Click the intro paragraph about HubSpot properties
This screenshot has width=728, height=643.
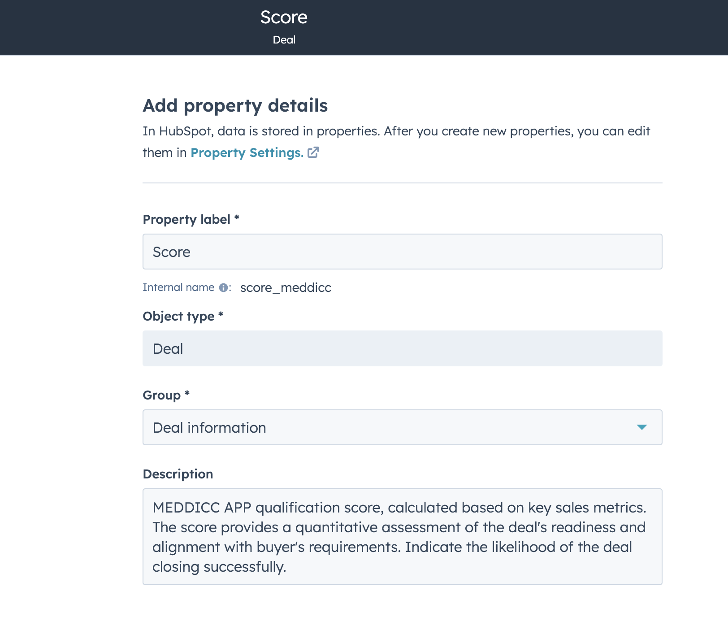click(x=396, y=131)
